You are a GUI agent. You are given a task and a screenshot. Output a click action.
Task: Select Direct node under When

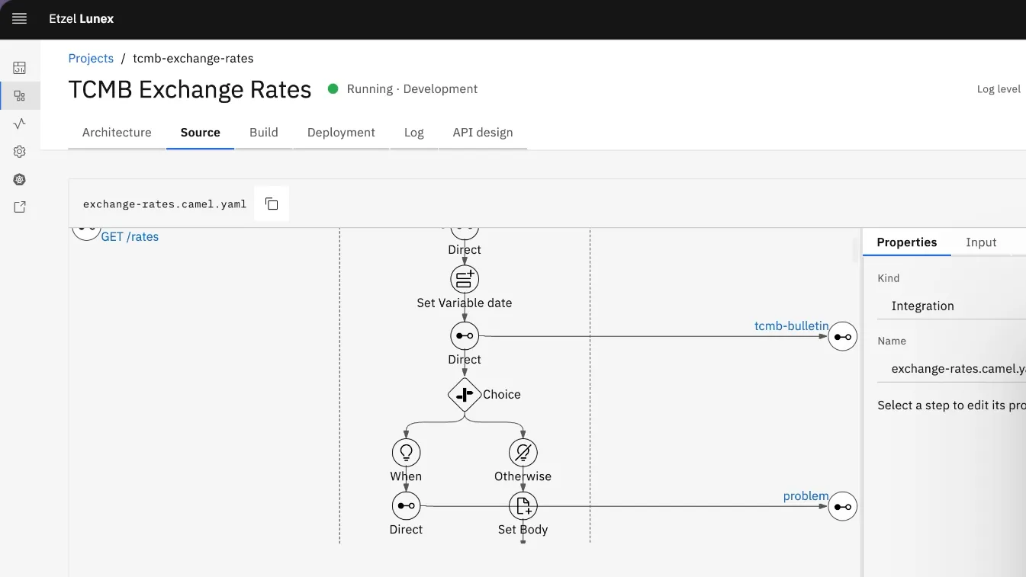[x=407, y=506]
